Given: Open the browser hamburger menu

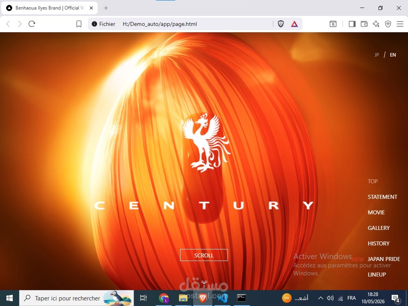Looking at the screenshot, I should tap(400, 24).
